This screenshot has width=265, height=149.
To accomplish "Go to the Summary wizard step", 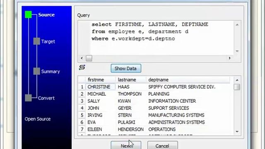I will coord(51,72).
